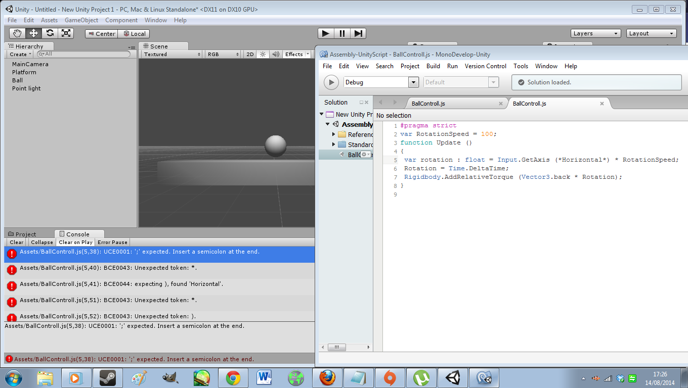Open Google Chrome from the taskbar
Viewport: 688px width, 388px height.
(x=233, y=377)
